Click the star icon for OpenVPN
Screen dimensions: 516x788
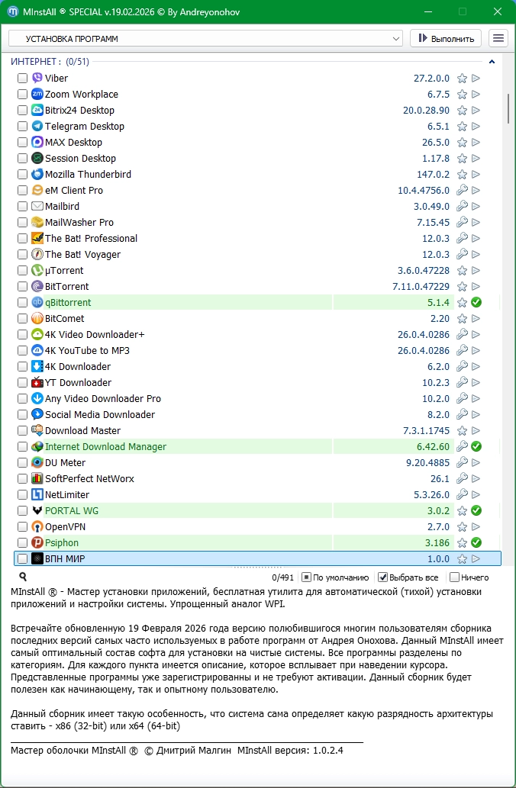[462, 526]
